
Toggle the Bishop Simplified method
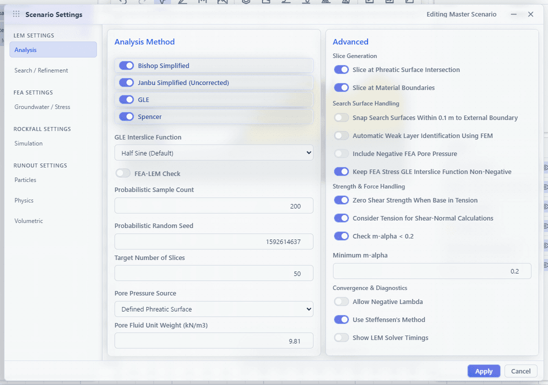(126, 65)
